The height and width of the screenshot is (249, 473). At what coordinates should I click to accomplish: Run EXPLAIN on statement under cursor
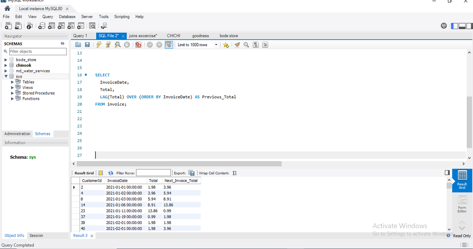(x=117, y=45)
